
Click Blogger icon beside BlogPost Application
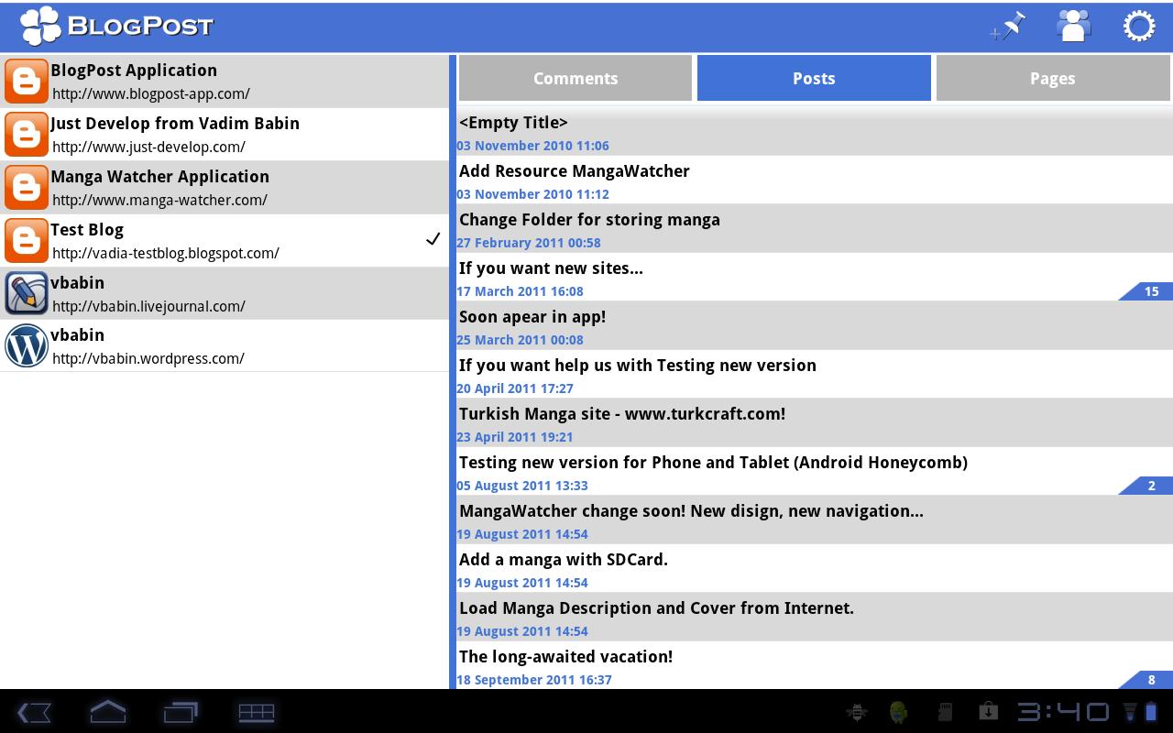(27, 82)
